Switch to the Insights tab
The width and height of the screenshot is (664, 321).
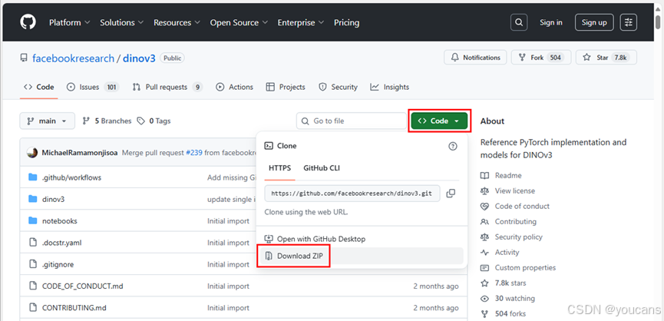(x=390, y=88)
